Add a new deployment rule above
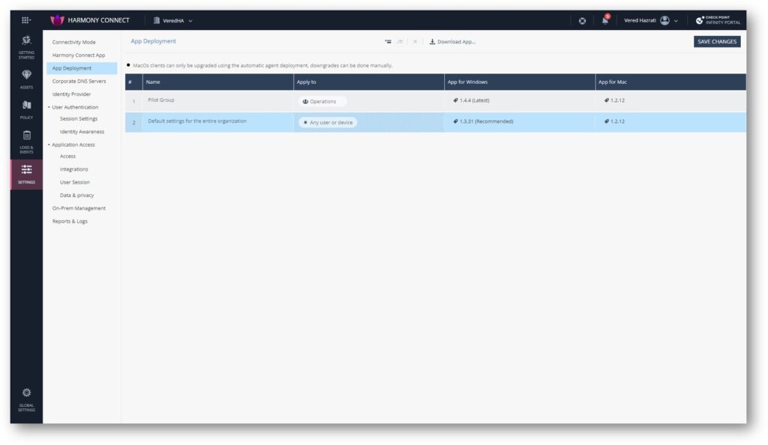Screen dimensions: 768x445 [388, 41]
